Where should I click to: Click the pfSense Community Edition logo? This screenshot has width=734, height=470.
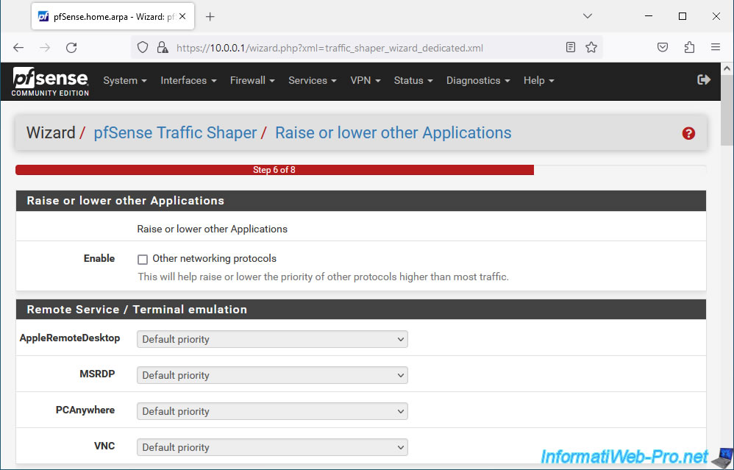click(50, 82)
